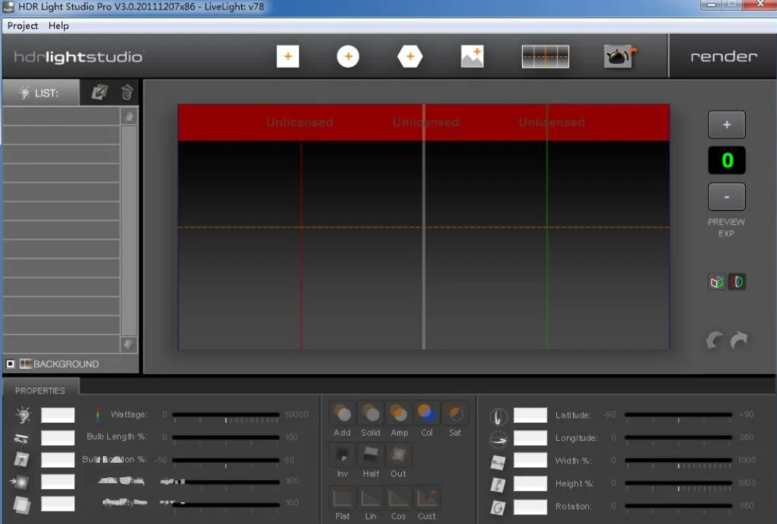777x524 pixels.
Task: Select the Add blend mode
Action: [x=342, y=413]
